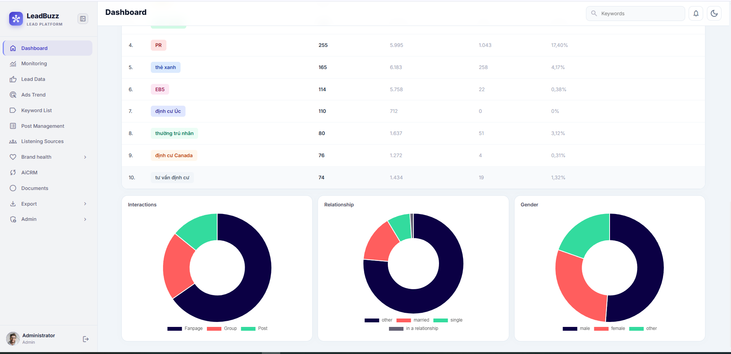Toggle 'in a relationship' legend swatch
The height and width of the screenshot is (354, 731).
(x=396, y=328)
